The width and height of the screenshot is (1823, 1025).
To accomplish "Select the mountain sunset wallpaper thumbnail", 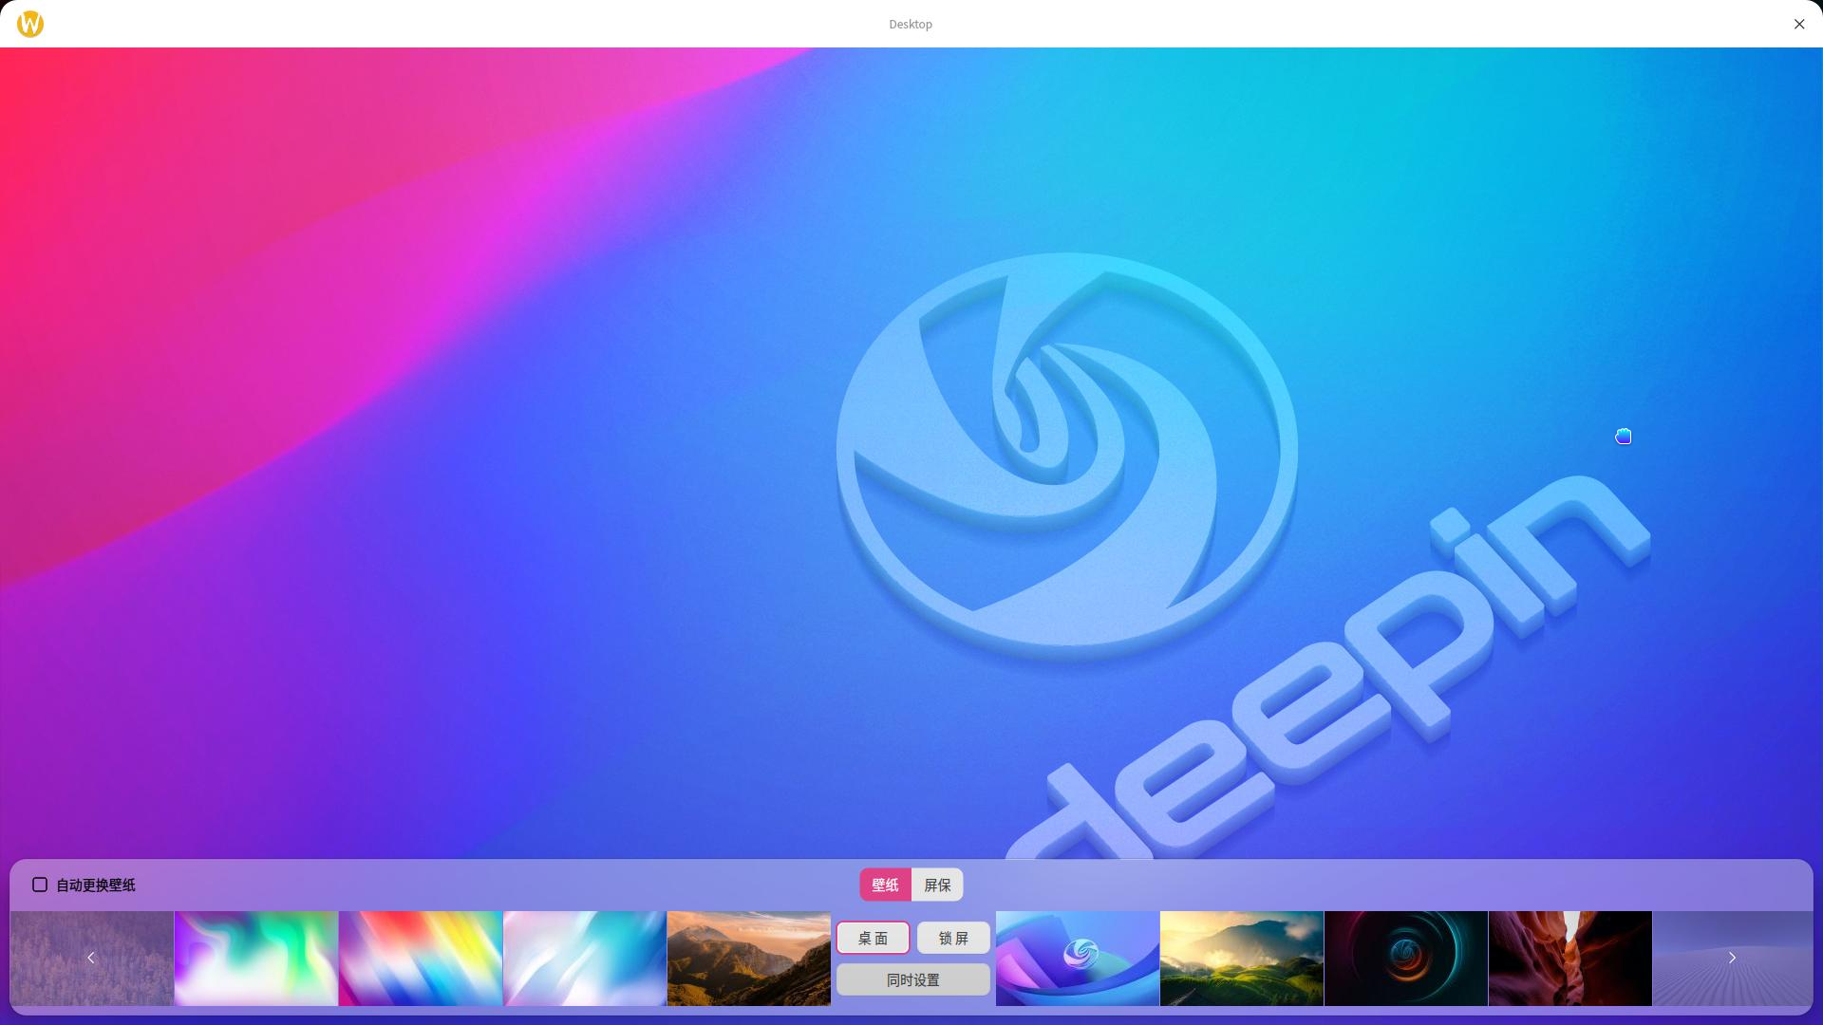I will coord(748,958).
